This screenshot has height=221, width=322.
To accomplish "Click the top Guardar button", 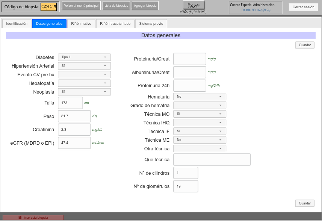I will (x=305, y=45).
